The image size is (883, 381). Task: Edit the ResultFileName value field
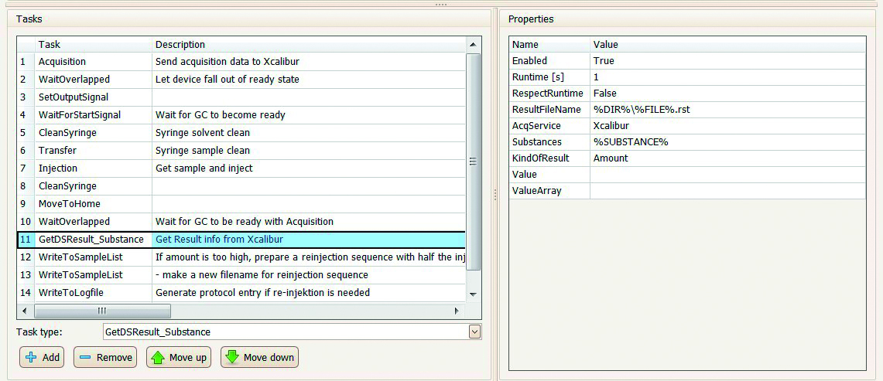tap(727, 110)
